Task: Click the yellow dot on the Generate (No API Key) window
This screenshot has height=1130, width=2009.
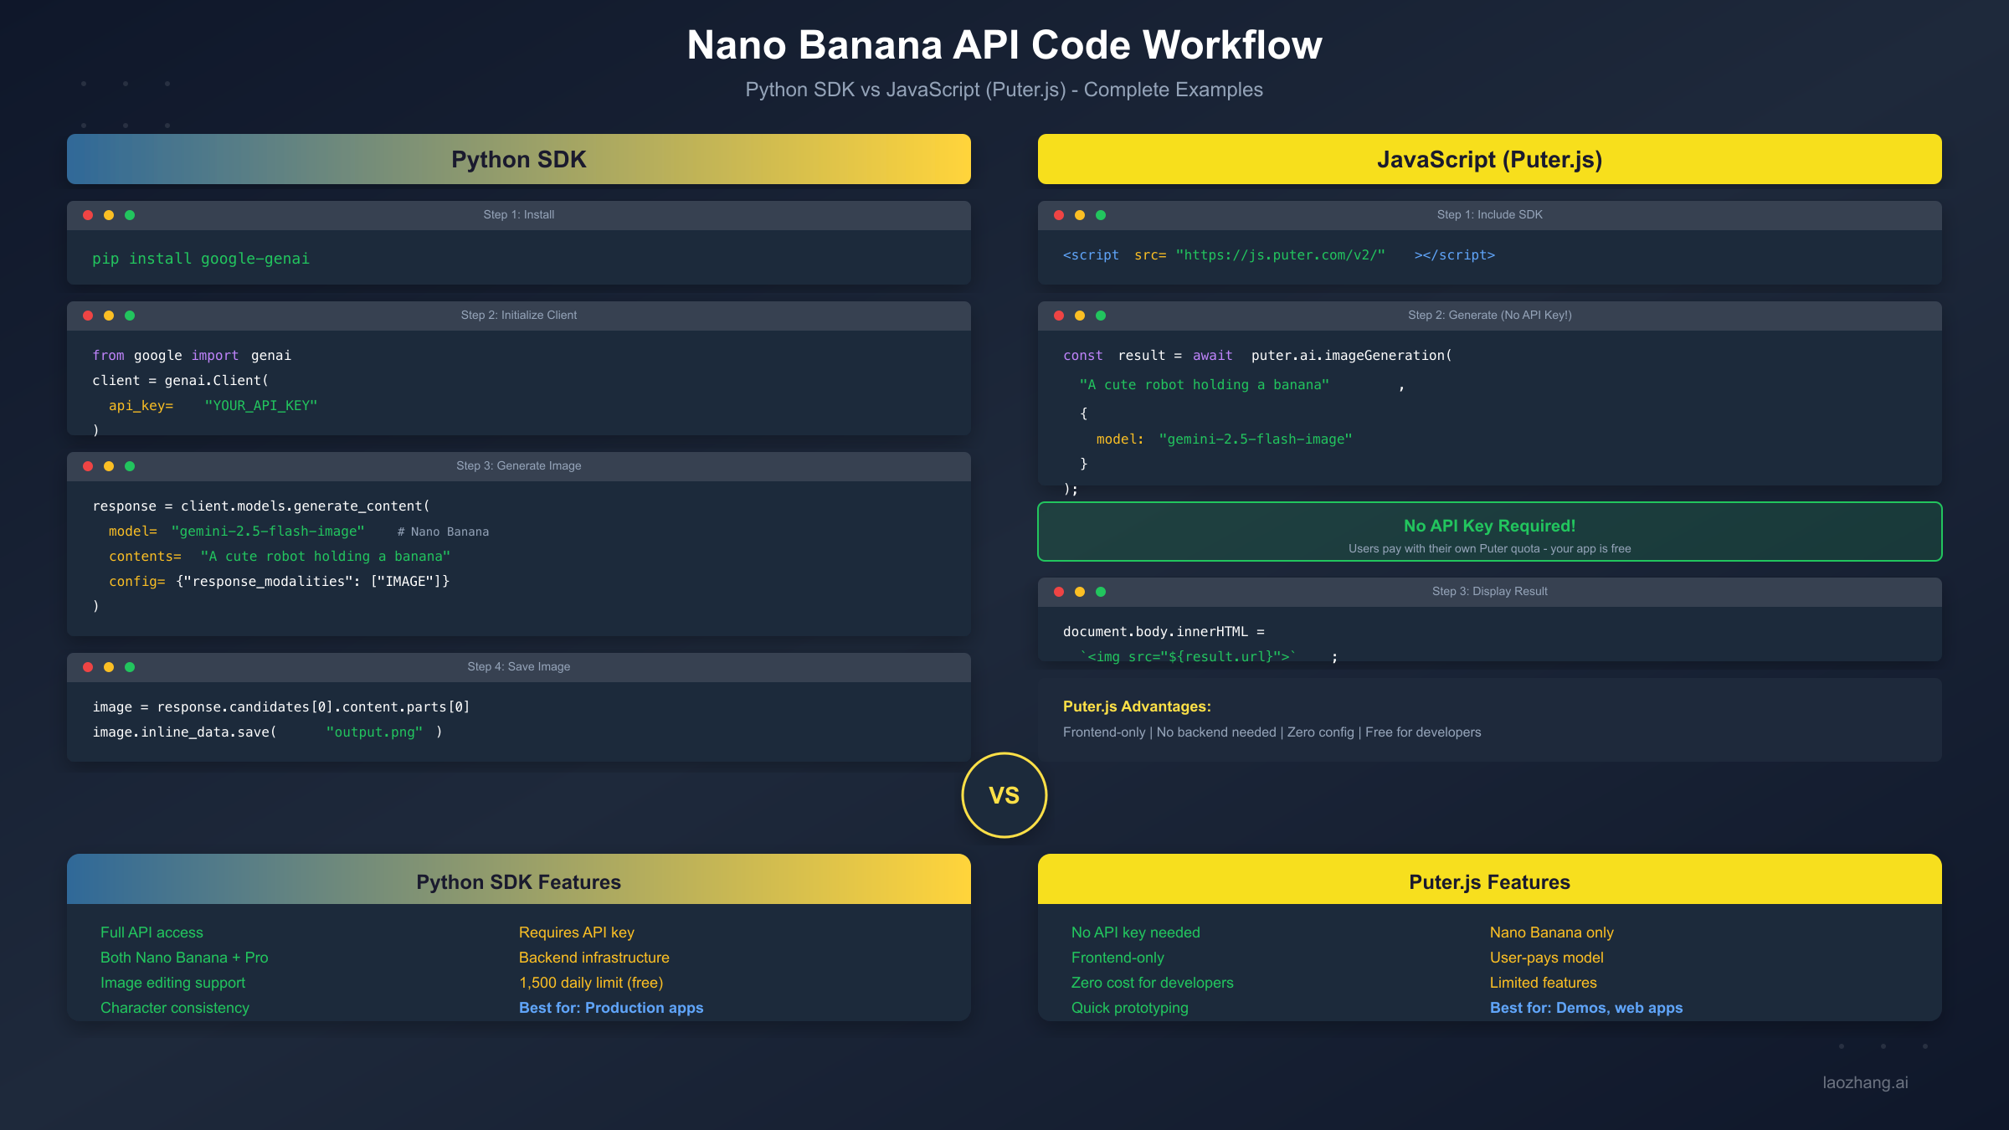Action: coord(1080,316)
